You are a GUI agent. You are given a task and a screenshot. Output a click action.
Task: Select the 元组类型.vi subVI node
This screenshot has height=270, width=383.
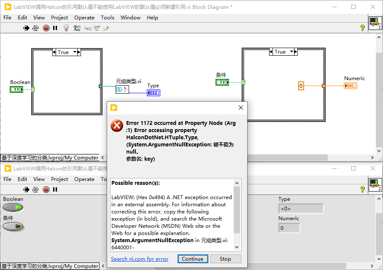122,89
